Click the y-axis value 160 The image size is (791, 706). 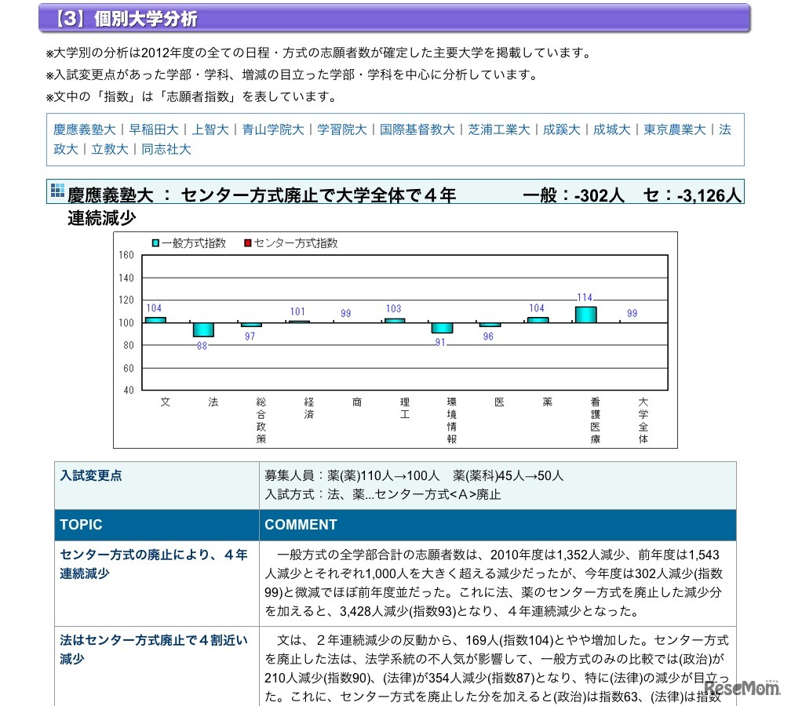point(126,255)
